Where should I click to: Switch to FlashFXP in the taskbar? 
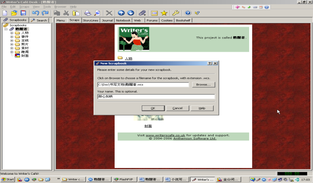pos(125,179)
